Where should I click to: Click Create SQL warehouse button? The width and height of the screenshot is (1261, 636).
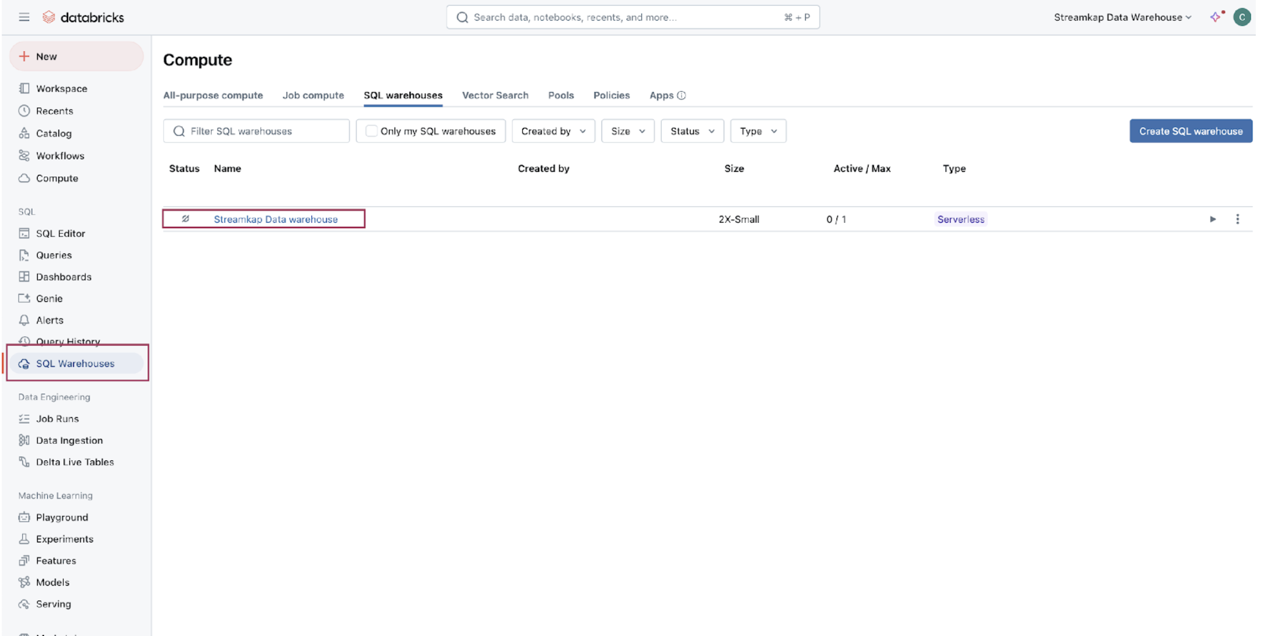pyautogui.click(x=1191, y=131)
